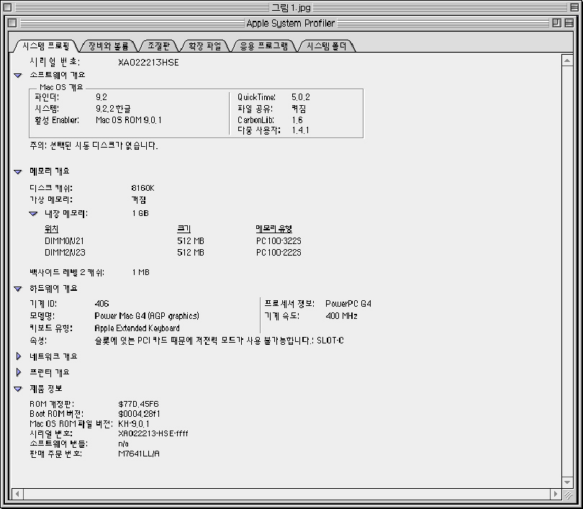This screenshot has height=509, width=583.
Task: Expand the 네트워크 개요 section
Action: [19, 356]
